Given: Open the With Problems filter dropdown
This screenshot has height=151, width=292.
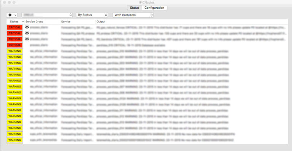Looking at the screenshot, I should pos(133,15).
